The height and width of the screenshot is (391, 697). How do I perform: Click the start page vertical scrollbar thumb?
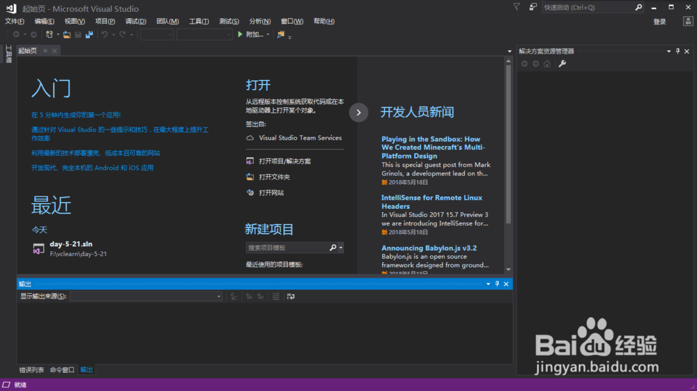[508, 144]
